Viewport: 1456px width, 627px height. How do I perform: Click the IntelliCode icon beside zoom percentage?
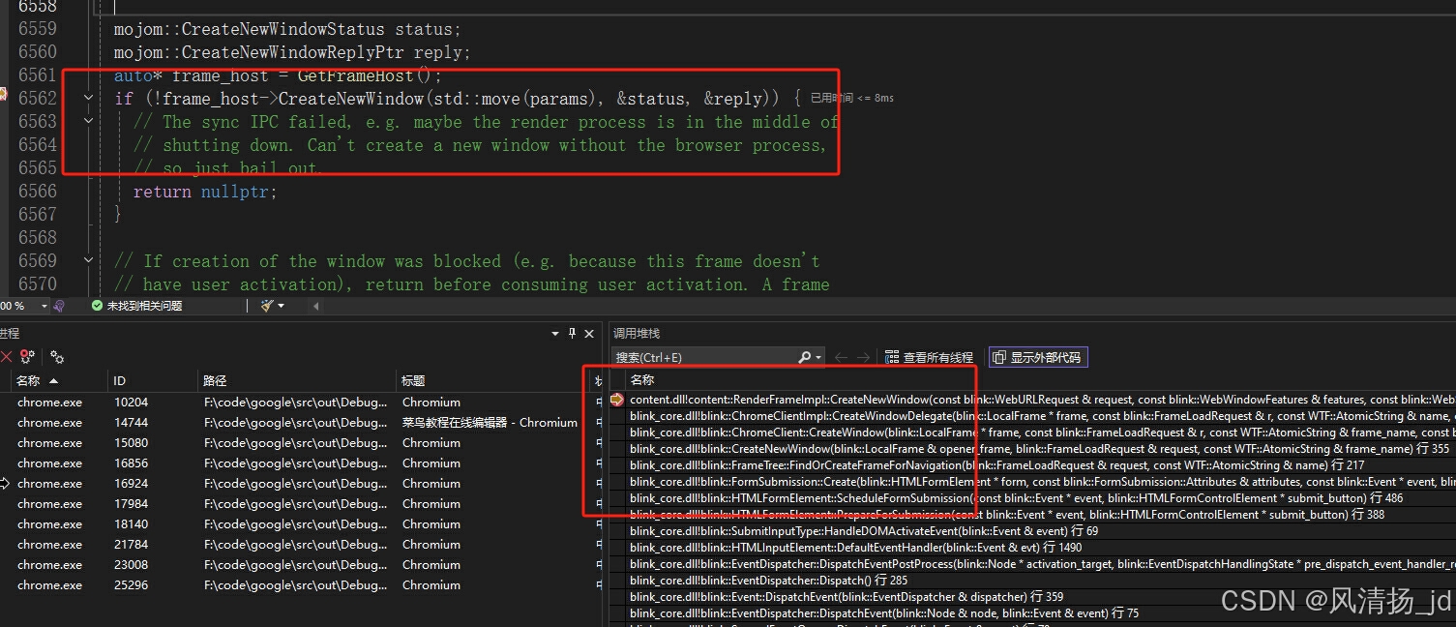point(59,306)
